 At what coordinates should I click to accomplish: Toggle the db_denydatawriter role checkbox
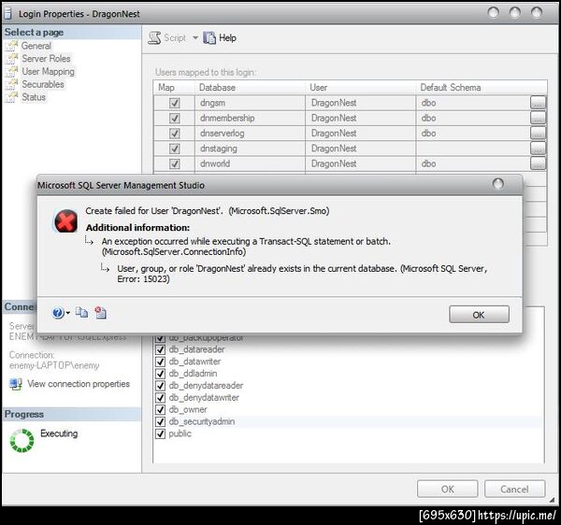pyautogui.click(x=160, y=398)
